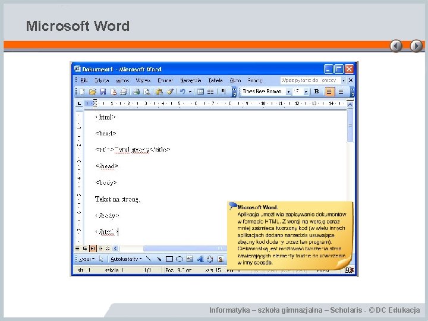Open print preview with the magnifier icon
Viewport: 428px width, 321px height.
147,92
